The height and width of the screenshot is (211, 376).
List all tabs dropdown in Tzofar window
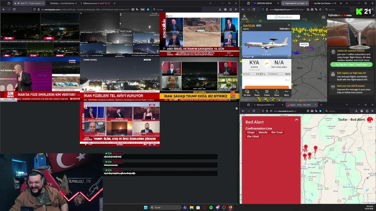coord(347,105)
